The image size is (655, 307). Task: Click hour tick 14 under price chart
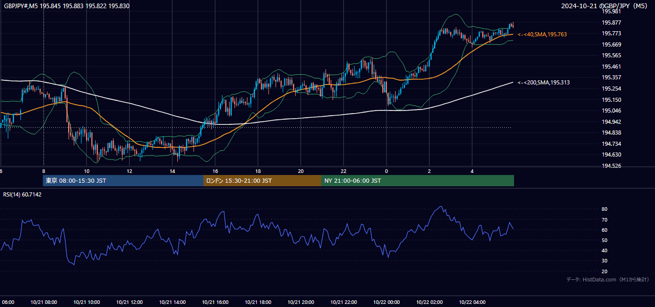[x=172, y=171]
